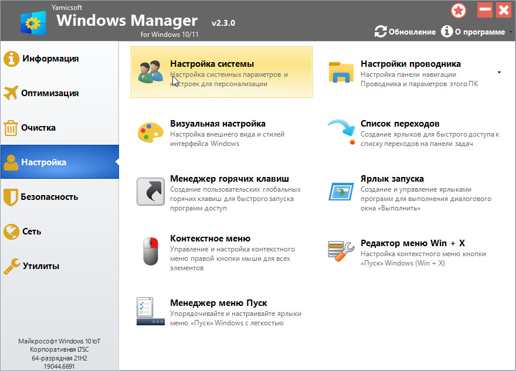Click the red star favorites icon
This screenshot has width=516, height=371.
tap(459, 10)
